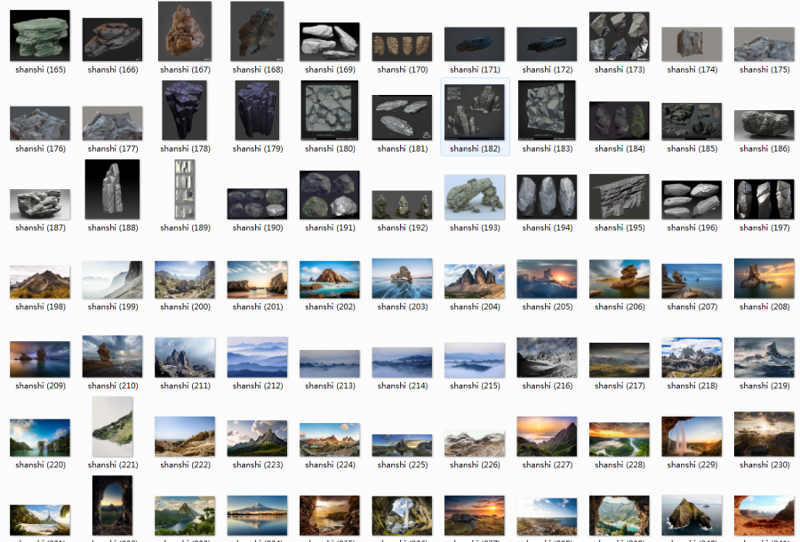
Task: Click the "shanshi (196)" file name
Action: pyautogui.click(x=692, y=227)
